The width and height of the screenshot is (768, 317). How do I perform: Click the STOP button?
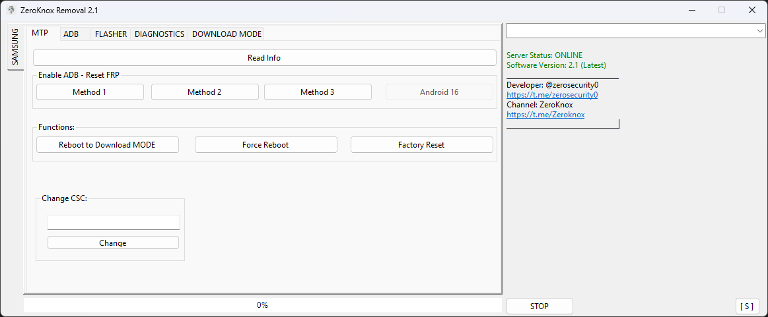[540, 306]
